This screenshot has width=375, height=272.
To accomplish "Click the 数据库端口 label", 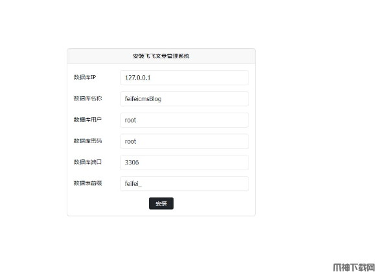I will tap(87, 162).
